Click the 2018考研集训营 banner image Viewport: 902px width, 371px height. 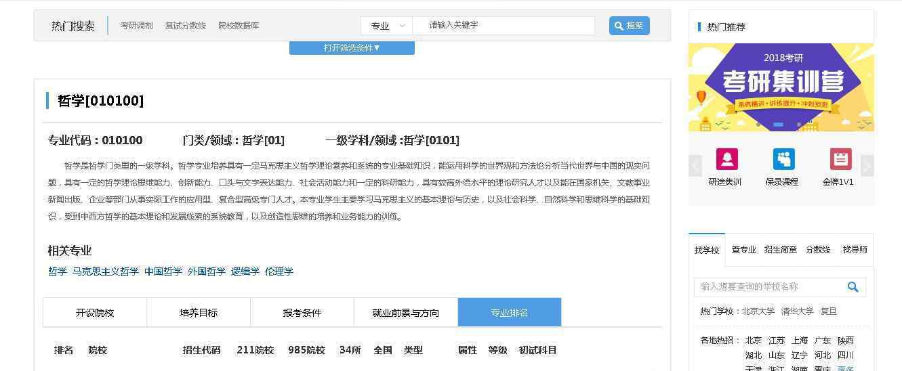(x=781, y=87)
